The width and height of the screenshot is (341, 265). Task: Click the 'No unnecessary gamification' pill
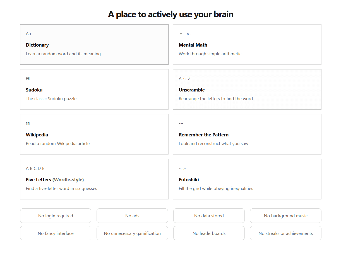(132, 233)
